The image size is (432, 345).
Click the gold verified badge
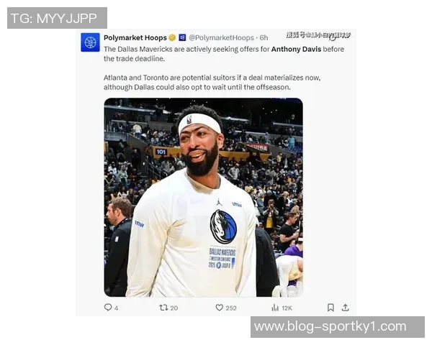tap(173, 37)
